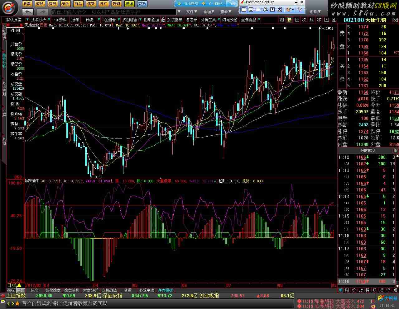Expand the command input history dropdown

179,12
